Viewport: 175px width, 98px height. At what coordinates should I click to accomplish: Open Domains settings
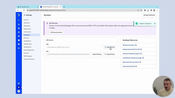pyautogui.click(x=26, y=38)
